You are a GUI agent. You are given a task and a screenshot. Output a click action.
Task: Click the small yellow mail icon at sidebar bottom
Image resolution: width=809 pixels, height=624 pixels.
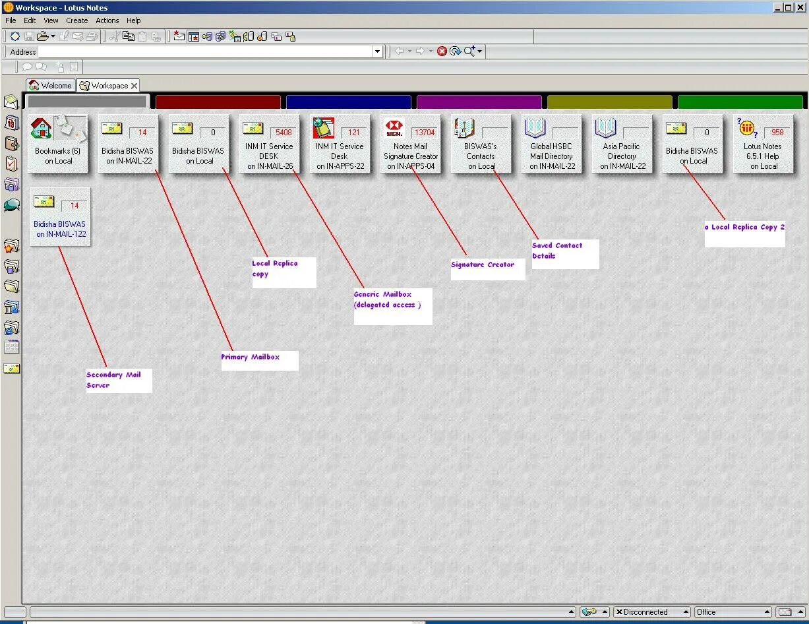11,369
